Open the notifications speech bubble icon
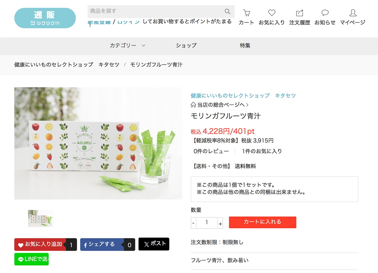 coord(325,13)
